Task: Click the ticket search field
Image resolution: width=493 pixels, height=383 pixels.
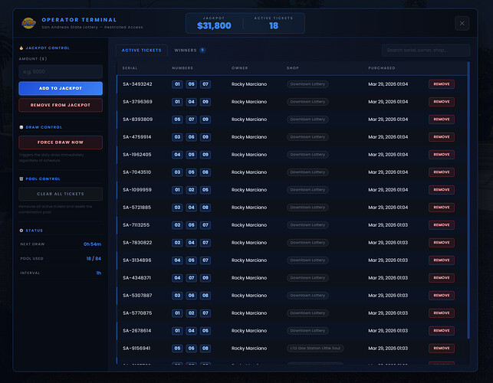Action: click(x=426, y=51)
